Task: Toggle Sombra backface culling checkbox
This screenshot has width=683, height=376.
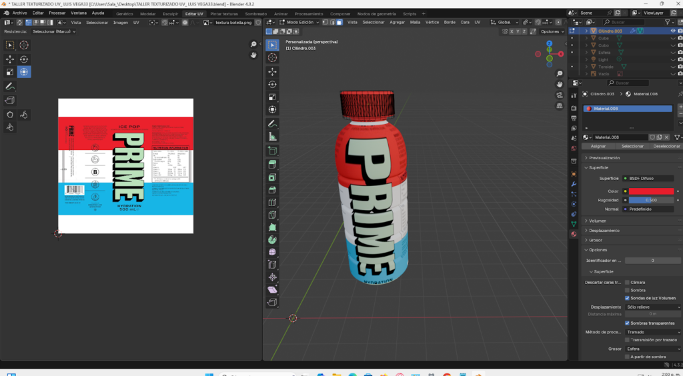Action: 627,290
